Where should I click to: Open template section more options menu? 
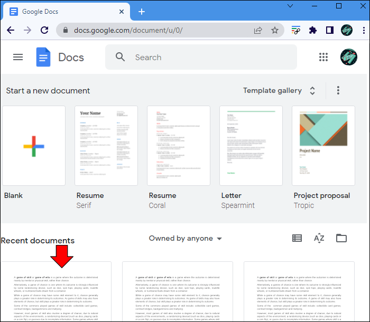(338, 90)
